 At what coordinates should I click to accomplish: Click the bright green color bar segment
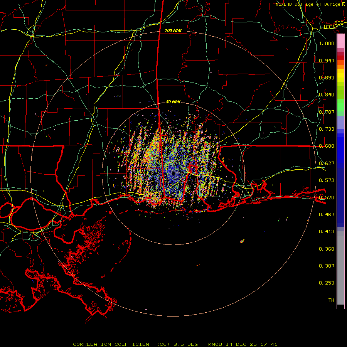click(340, 105)
